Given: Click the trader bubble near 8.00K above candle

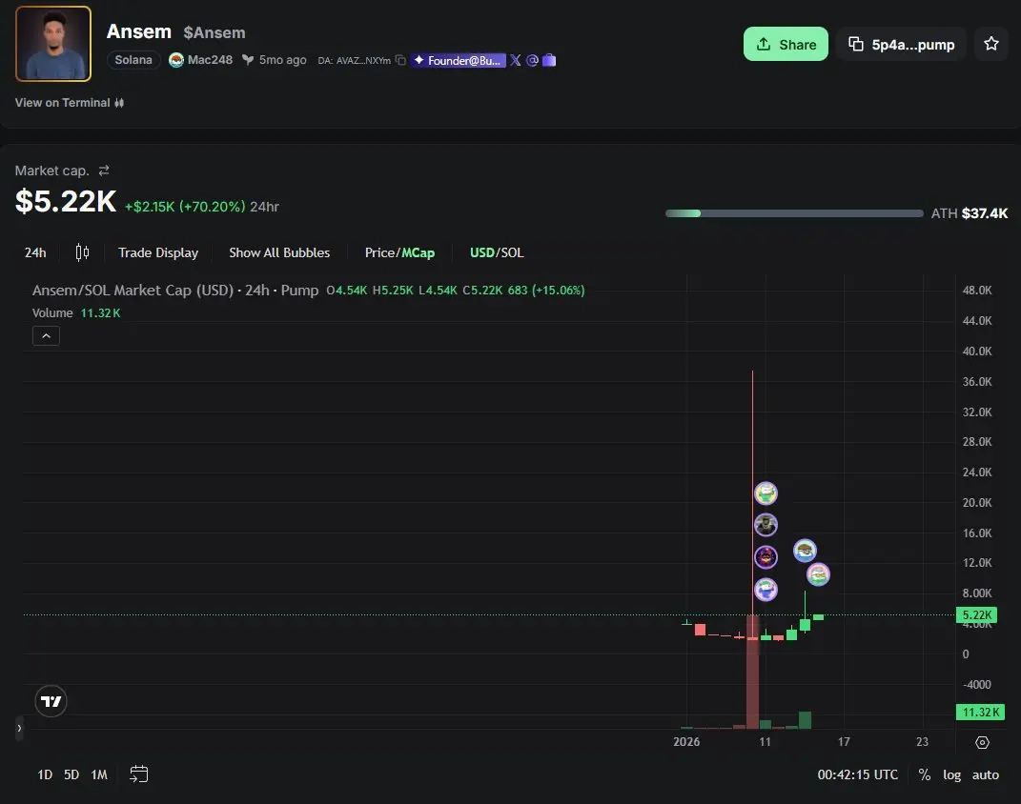Looking at the screenshot, I should (766, 590).
